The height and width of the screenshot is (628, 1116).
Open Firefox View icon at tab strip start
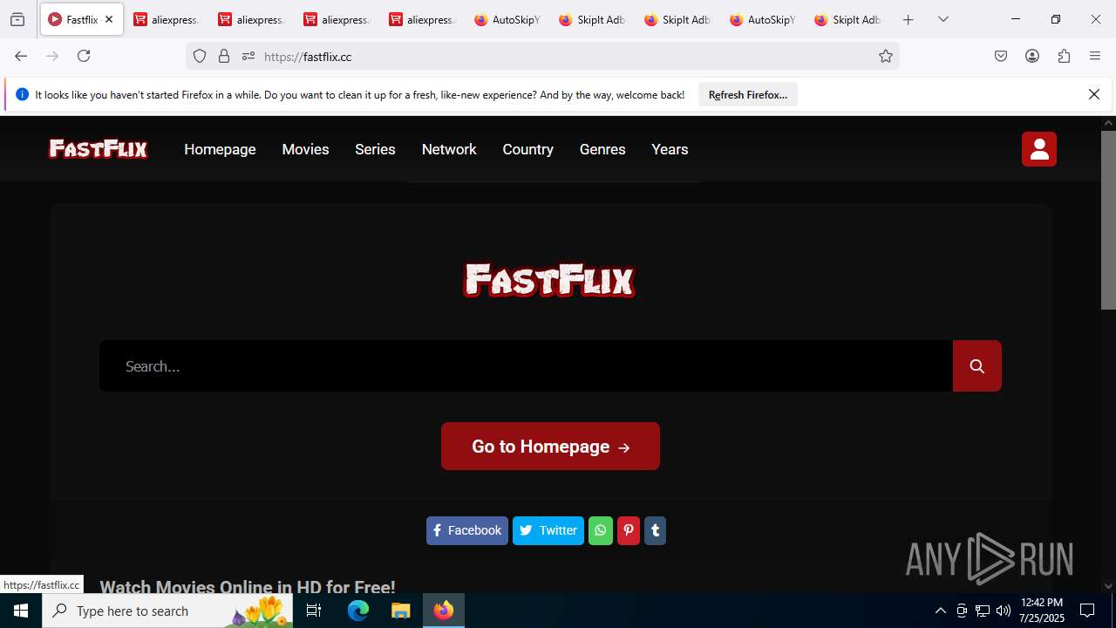point(17,19)
